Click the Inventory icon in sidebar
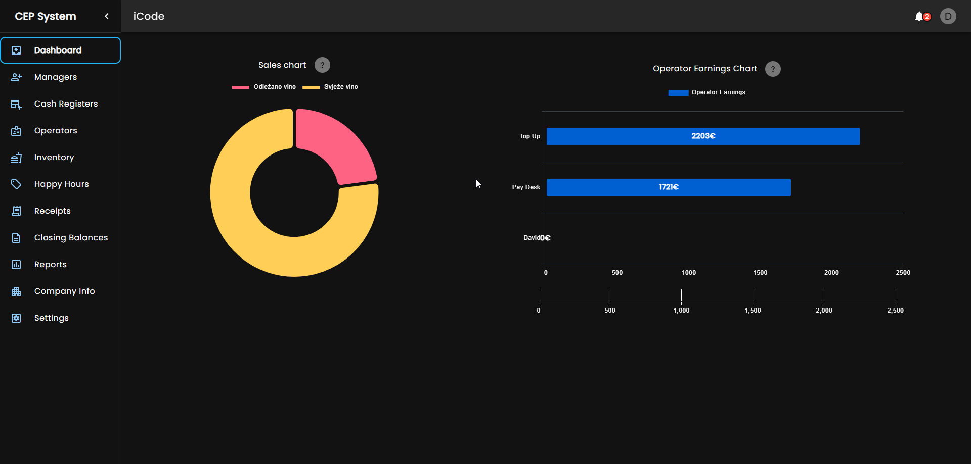This screenshot has width=971, height=464. [x=16, y=158]
